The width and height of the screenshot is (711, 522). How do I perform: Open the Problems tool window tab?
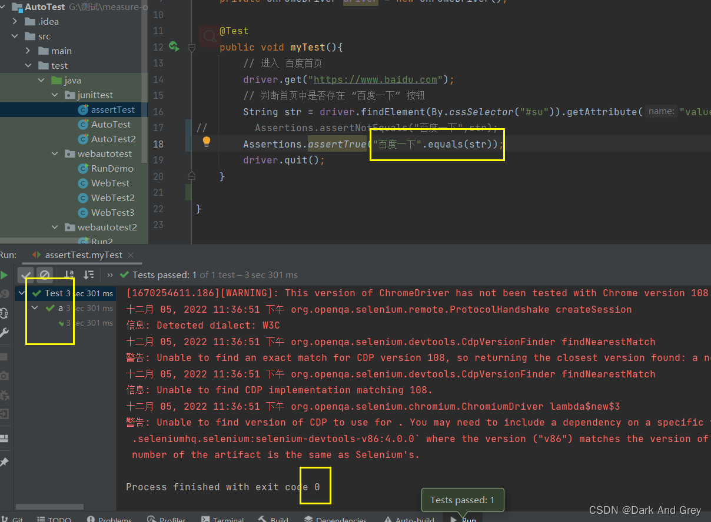coord(109,519)
